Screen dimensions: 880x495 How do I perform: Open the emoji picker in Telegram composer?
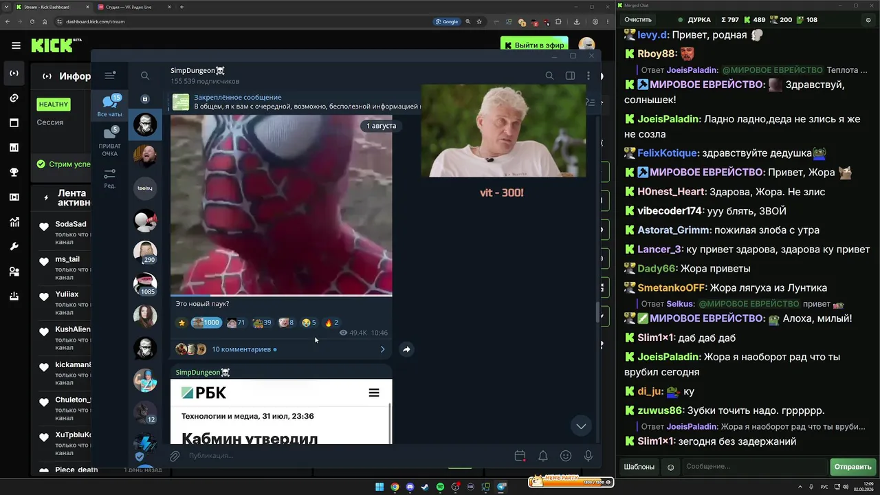566,456
